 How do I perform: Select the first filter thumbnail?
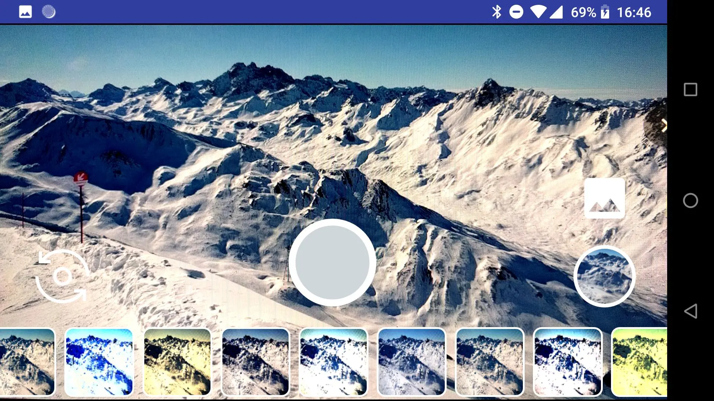[x=27, y=362]
